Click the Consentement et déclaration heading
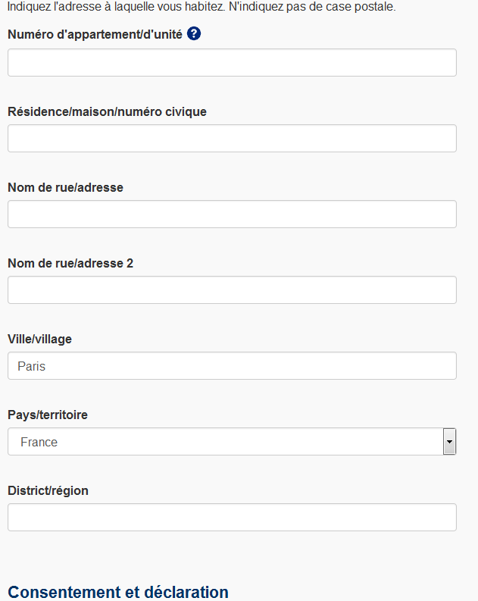Screen dimensions: 478x601 (118, 592)
